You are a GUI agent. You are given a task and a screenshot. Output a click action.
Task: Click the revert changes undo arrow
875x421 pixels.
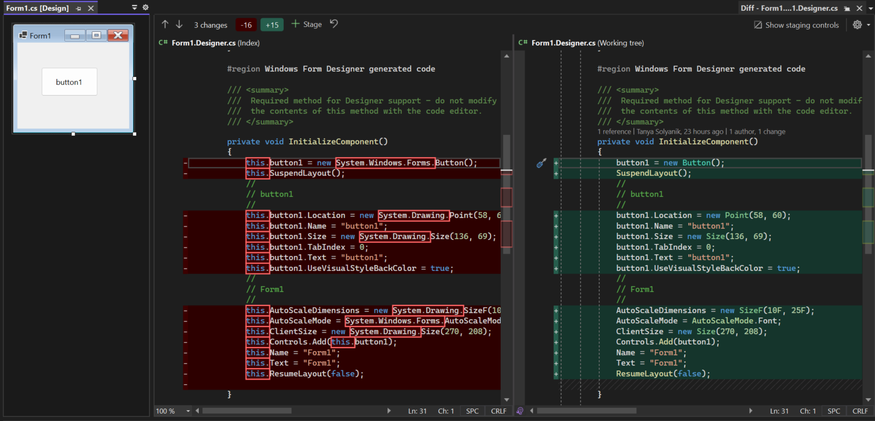[x=334, y=24]
